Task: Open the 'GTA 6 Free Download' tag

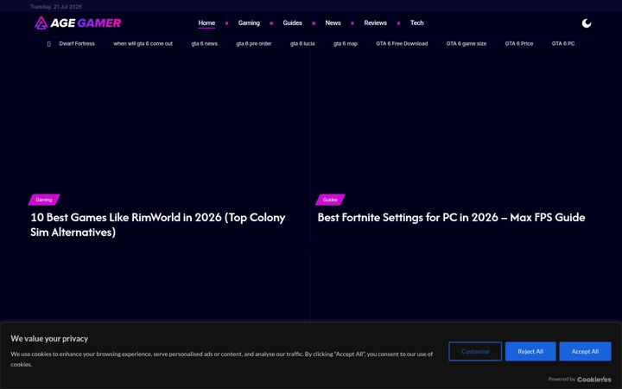Action: tap(402, 44)
